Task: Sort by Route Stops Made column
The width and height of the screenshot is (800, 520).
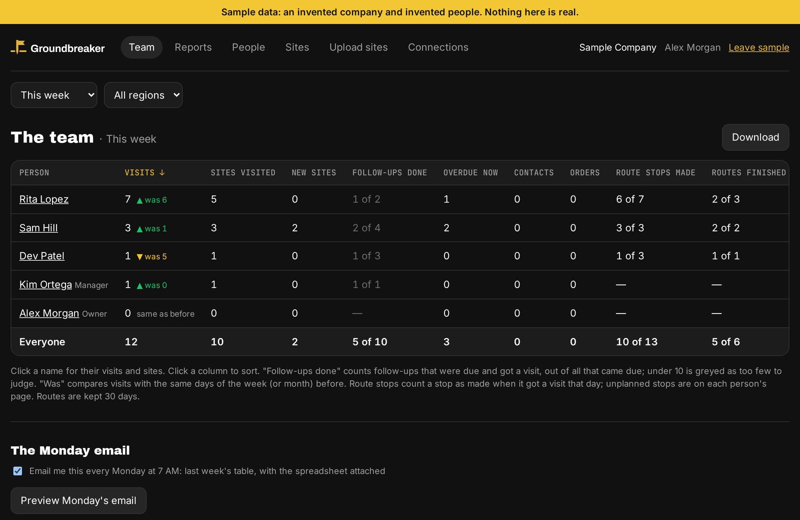Action: [655, 172]
